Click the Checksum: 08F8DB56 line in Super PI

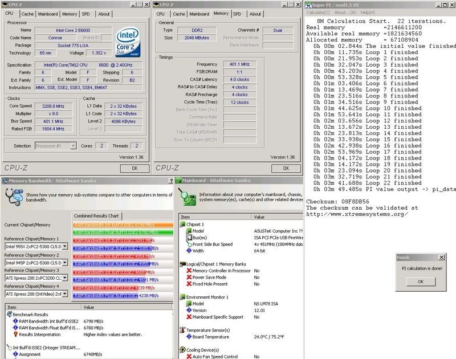pos(337,202)
